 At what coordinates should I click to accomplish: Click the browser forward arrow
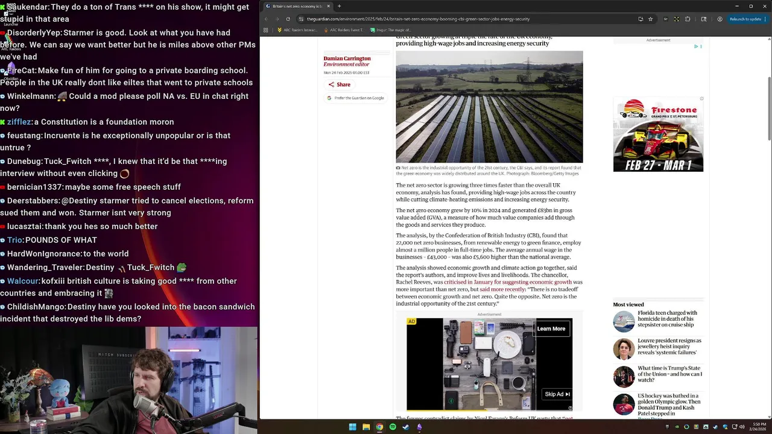[277, 19]
